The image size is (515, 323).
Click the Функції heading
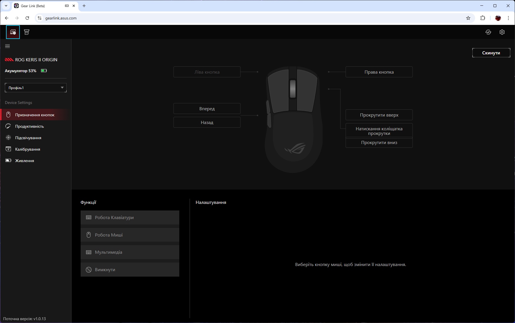pos(88,202)
